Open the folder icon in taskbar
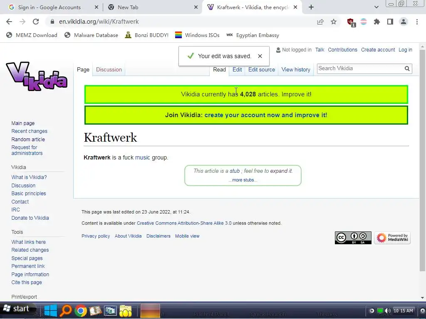The width and height of the screenshot is (426, 319). (x=125, y=311)
